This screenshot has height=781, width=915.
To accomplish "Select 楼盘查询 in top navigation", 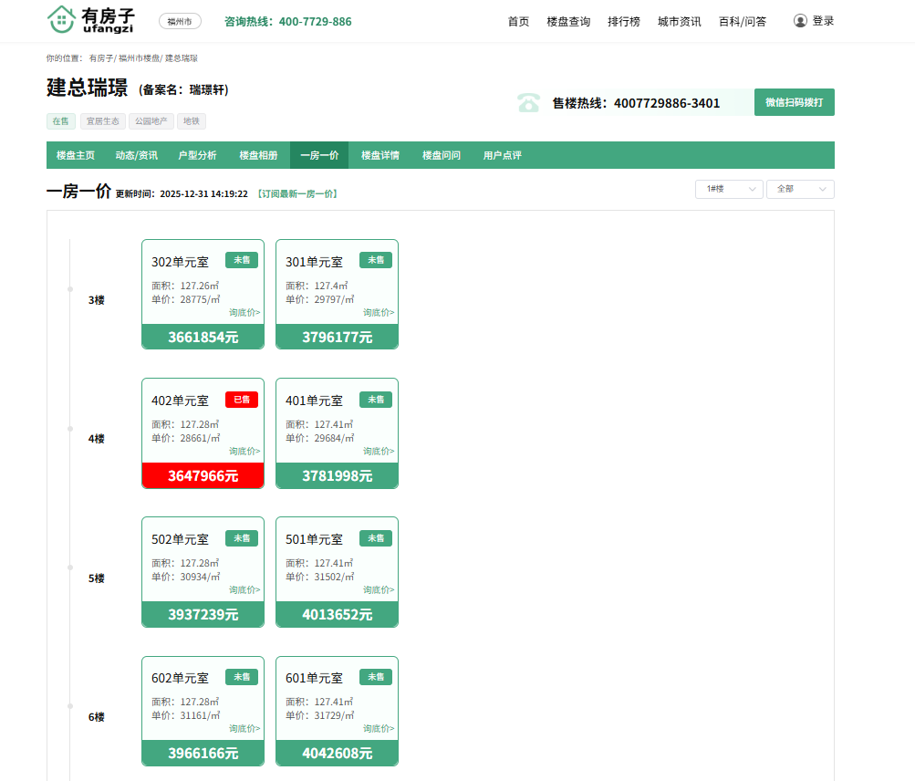I will 568,21.
